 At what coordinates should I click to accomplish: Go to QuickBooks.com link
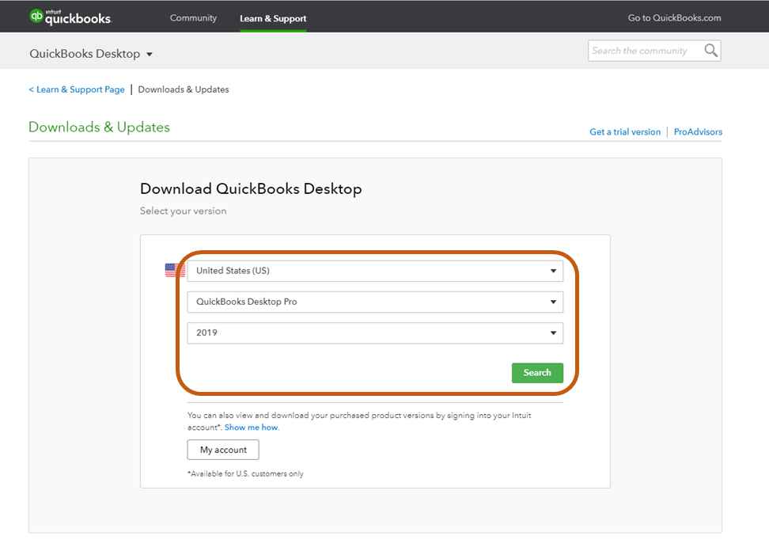coord(674,17)
